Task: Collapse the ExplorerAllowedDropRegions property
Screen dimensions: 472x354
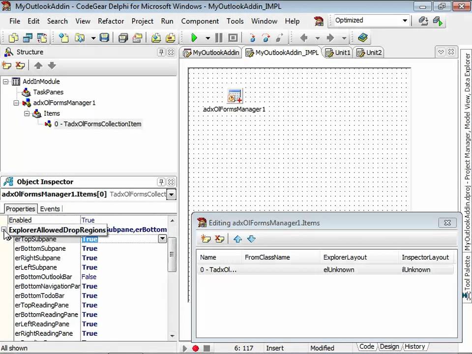Action: 3,230
